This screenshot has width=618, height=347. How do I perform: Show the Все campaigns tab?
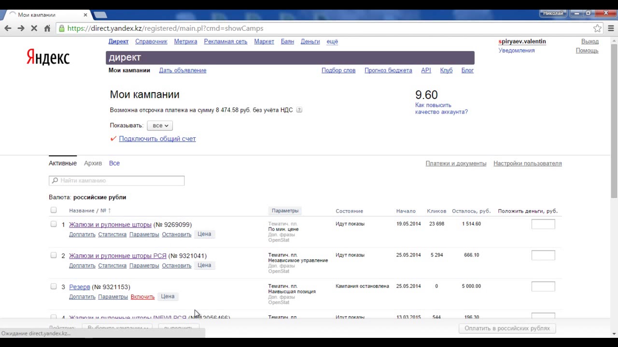click(x=114, y=163)
